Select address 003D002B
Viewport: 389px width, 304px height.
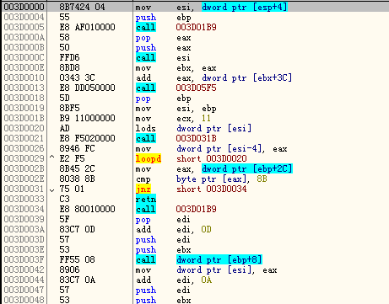(x=24, y=168)
